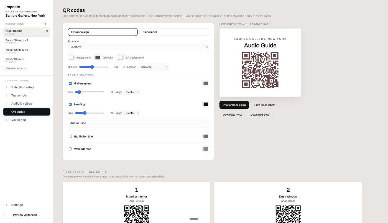388x223 pixels.
Task: Open Audio & voices step
Action: click(x=27, y=103)
